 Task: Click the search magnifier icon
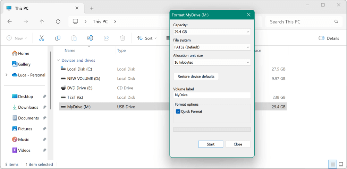click(x=336, y=22)
